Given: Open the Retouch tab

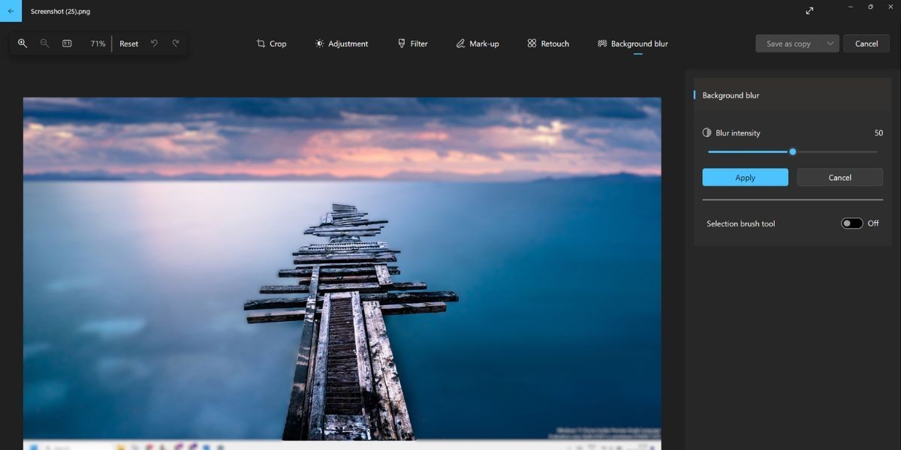Looking at the screenshot, I should [x=548, y=43].
